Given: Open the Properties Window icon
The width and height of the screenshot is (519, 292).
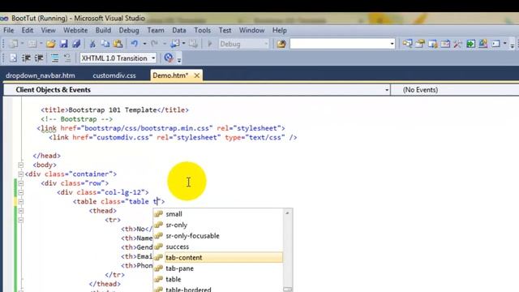Looking at the screenshot, I should click(x=420, y=44).
